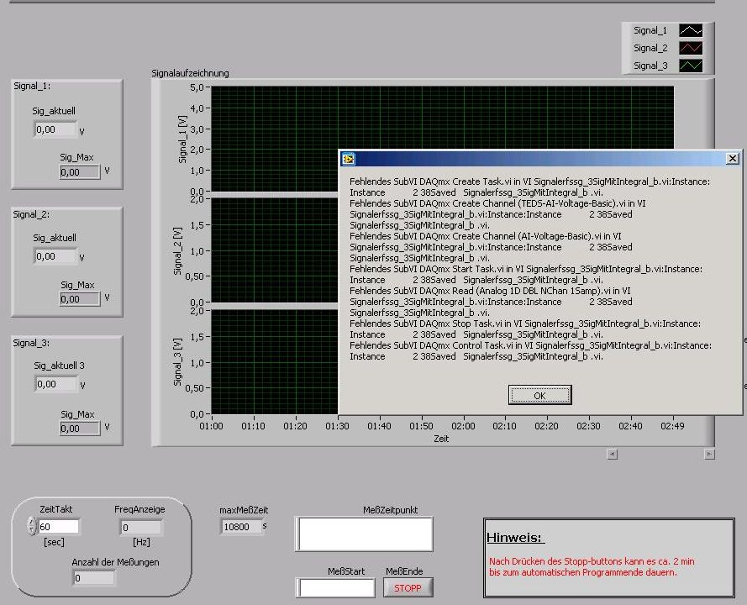Viewport: 747px width, 605px height.
Task: Click the Signal_2 red plot legend icon
Action: click(690, 49)
